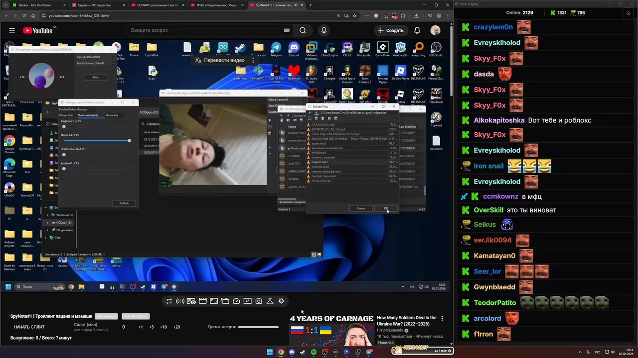This screenshot has height=358, width=638.
Task: Click chat username ccmkownz
Action: [x=500, y=196]
